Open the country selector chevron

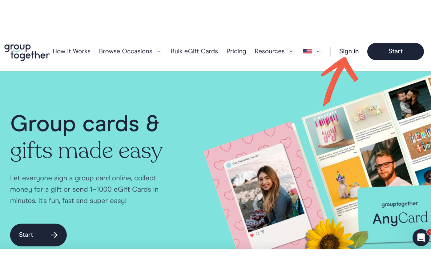click(318, 52)
